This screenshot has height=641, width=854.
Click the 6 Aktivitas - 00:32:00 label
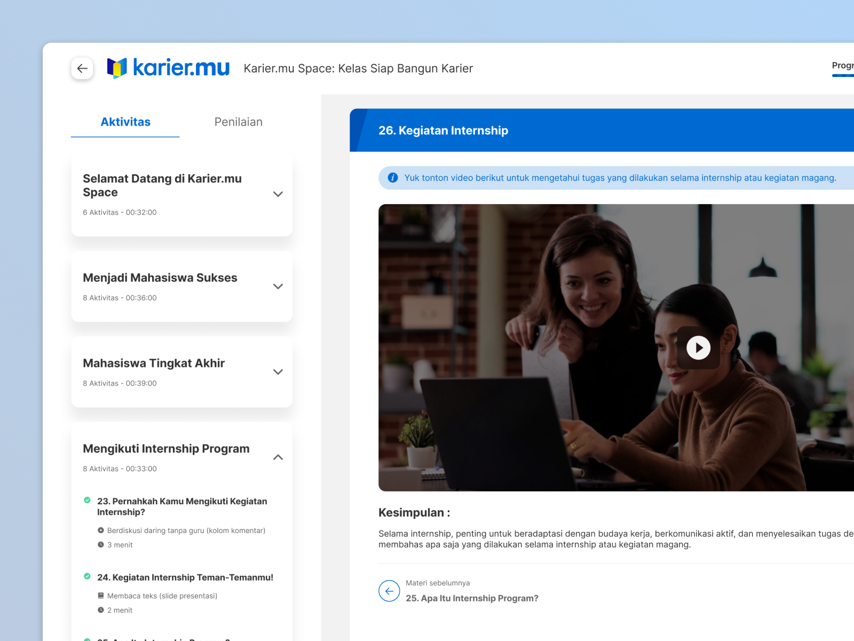click(120, 212)
